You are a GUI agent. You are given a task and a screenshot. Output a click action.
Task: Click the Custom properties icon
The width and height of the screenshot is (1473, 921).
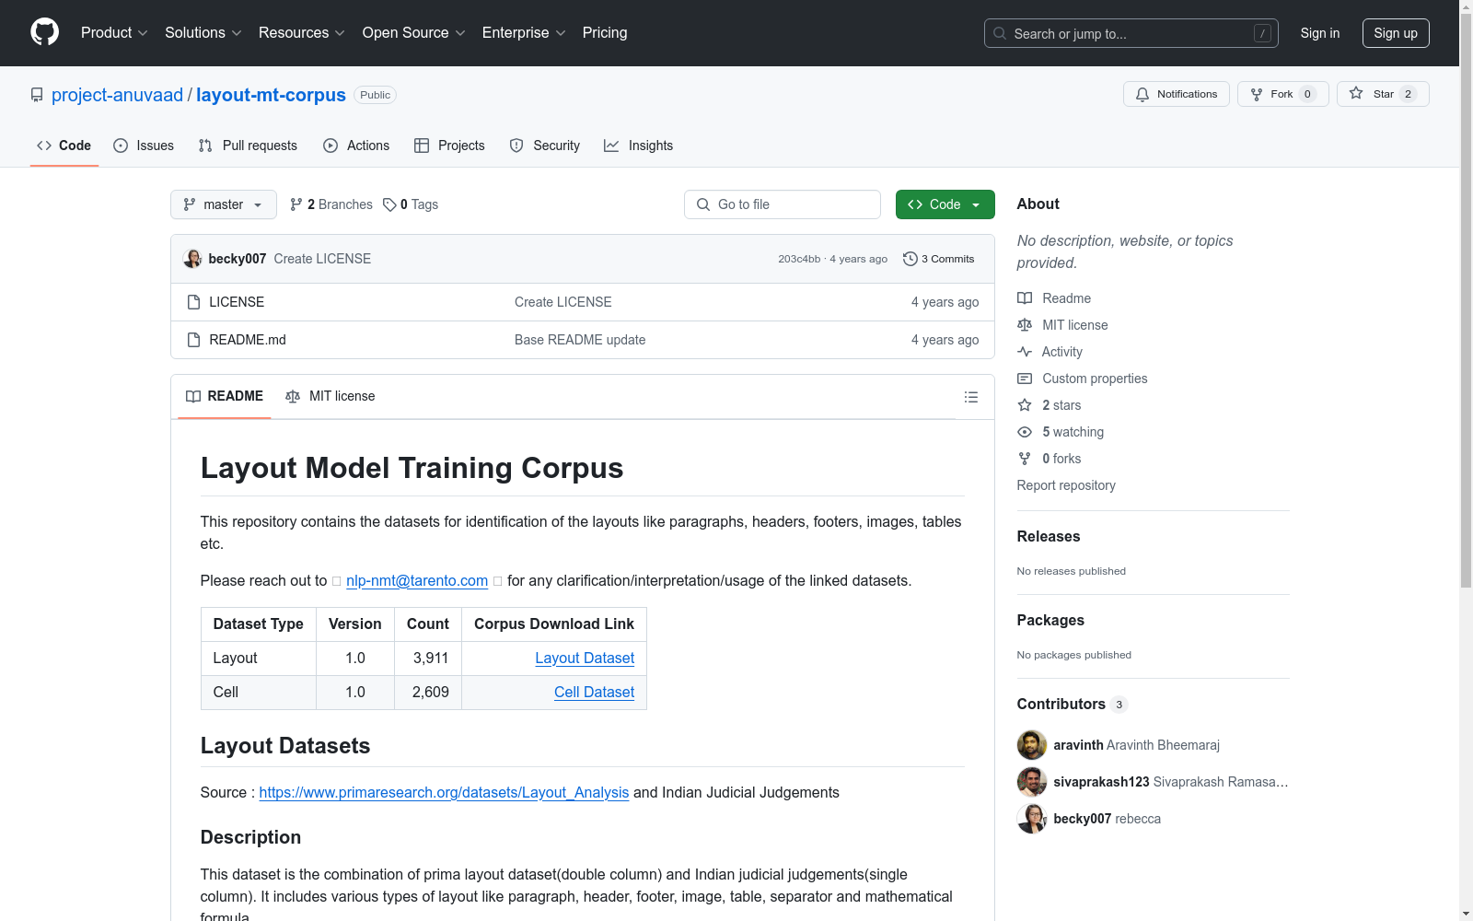point(1025,379)
